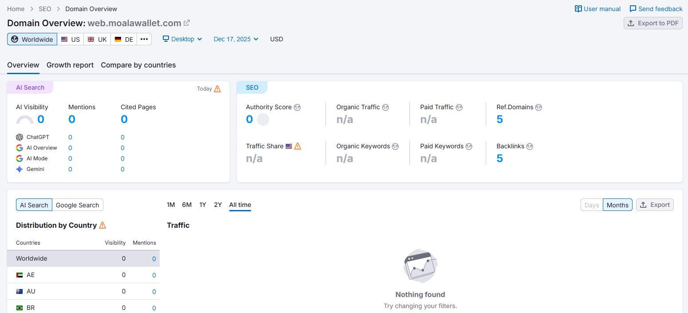Screen dimensions: 688x313
Task: Click the Authority Score grey circle indicator
Action: pyautogui.click(x=263, y=119)
